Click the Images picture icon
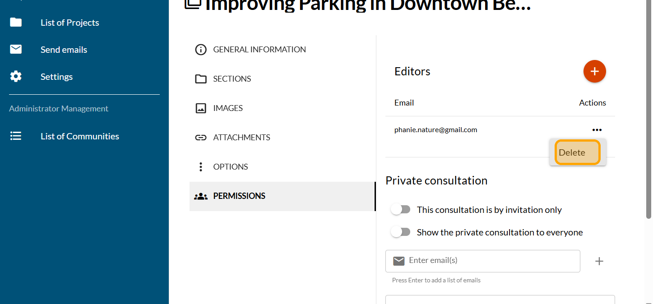 point(200,108)
